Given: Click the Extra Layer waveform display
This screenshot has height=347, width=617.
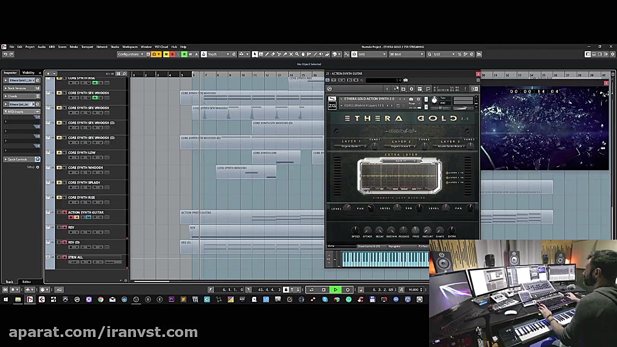Looking at the screenshot, I should (x=400, y=176).
